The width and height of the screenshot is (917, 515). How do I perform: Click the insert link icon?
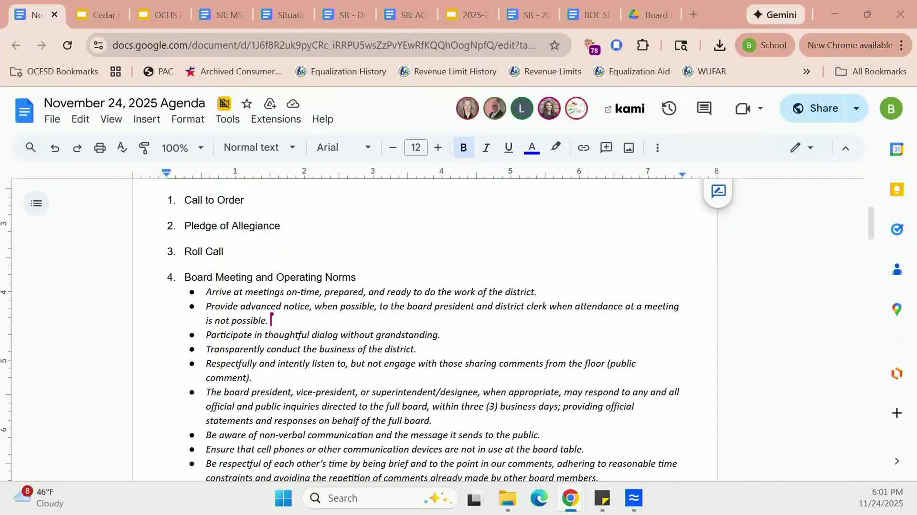pyautogui.click(x=583, y=148)
